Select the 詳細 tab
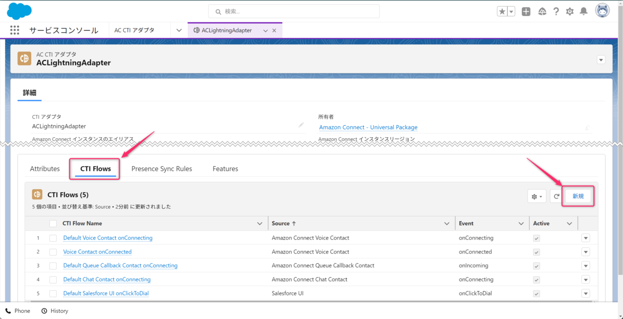The image size is (623, 319). (30, 92)
